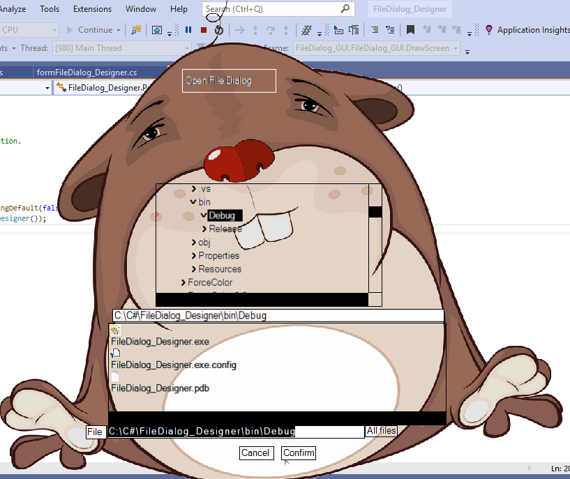This screenshot has width=570, height=479.
Task: Click the Visual Studio Search (Ctrl+Q) box
Action: tap(278, 9)
